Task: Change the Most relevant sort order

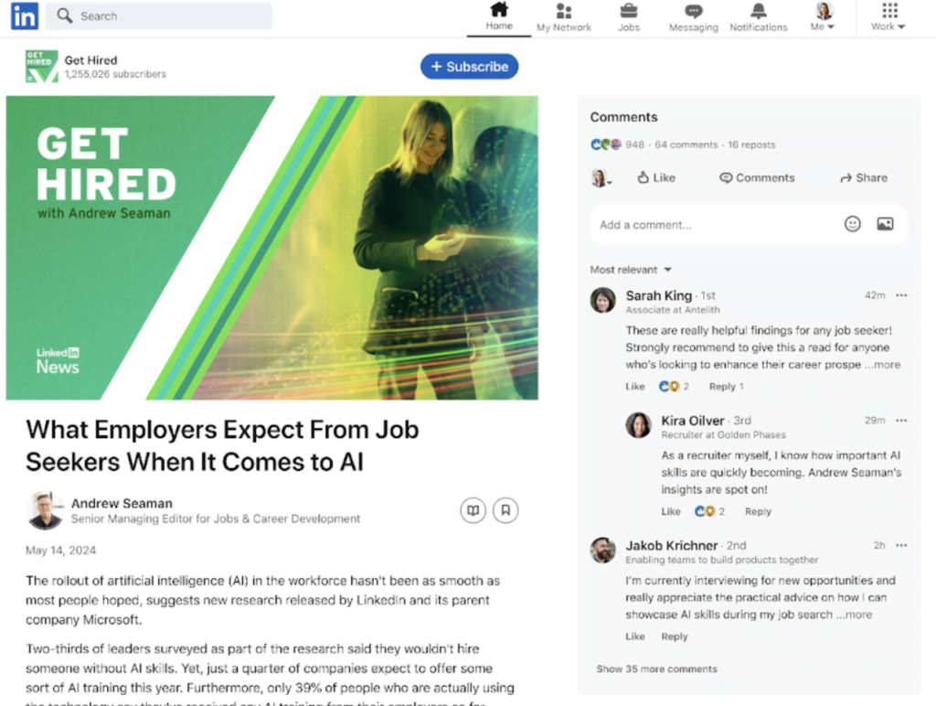Action: pyautogui.click(x=631, y=270)
